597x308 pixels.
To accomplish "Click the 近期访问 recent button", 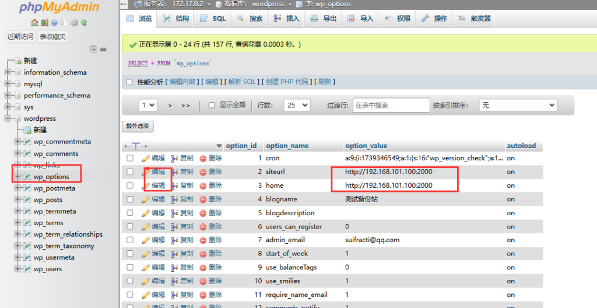I will [20, 37].
